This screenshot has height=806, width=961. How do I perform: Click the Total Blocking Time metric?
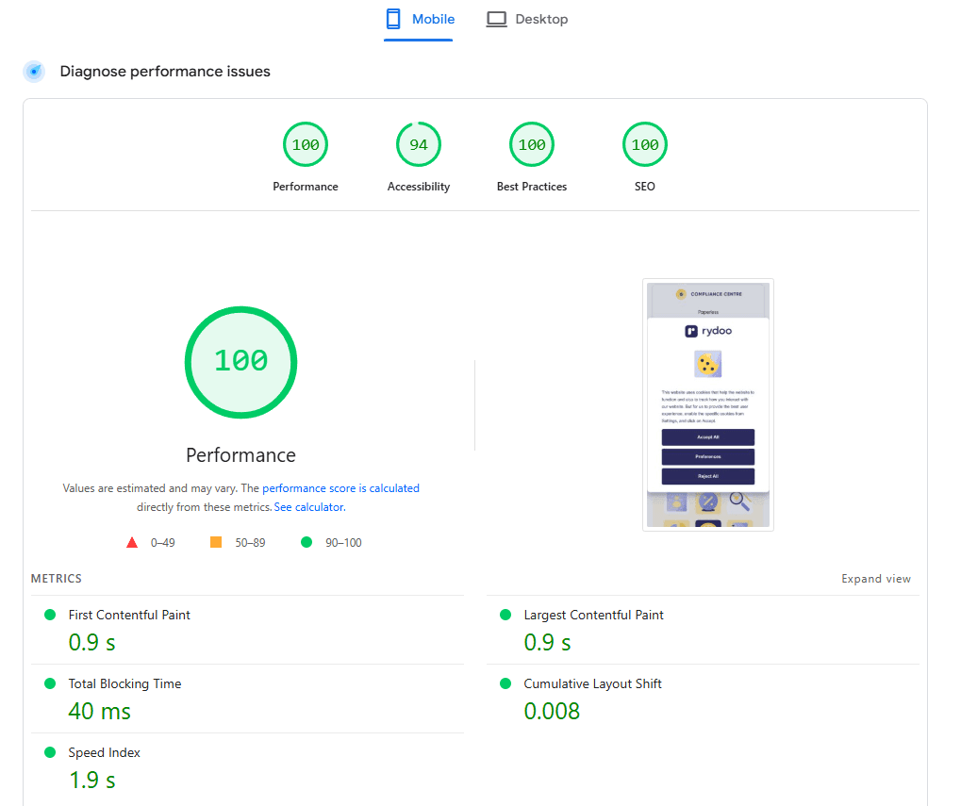124,683
